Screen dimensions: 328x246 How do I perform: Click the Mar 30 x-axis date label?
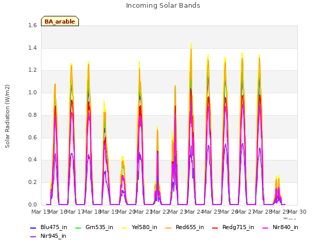(x=297, y=212)
